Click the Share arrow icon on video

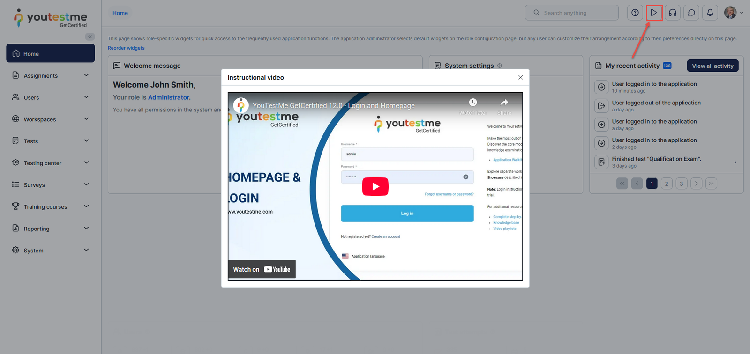[504, 103]
